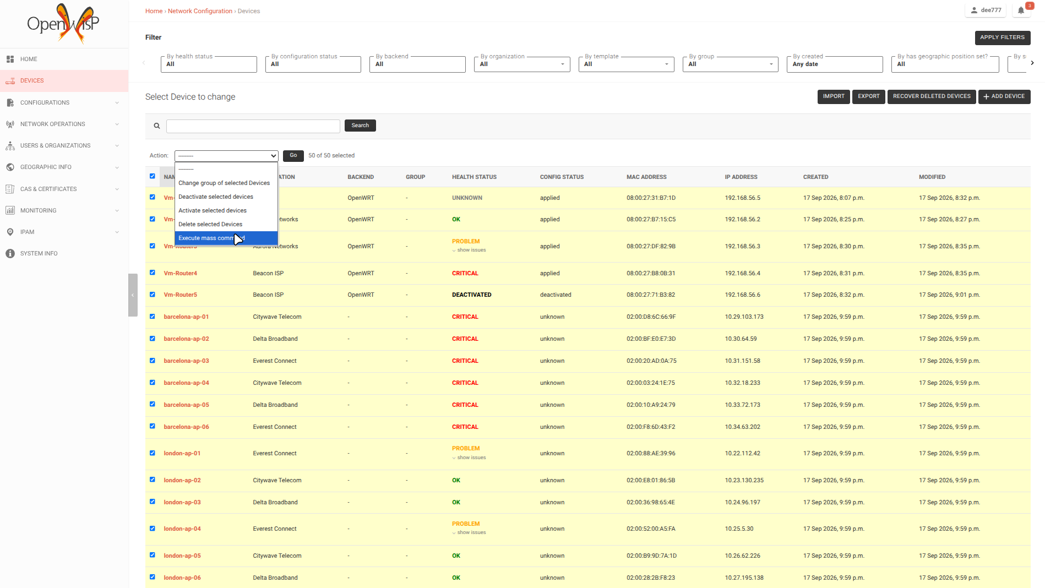Expand the Configurations sidebar chevron
1045x588 pixels.
pyautogui.click(x=117, y=103)
